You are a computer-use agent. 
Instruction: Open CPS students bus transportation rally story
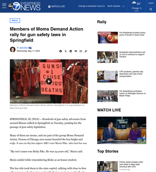point(131,74)
